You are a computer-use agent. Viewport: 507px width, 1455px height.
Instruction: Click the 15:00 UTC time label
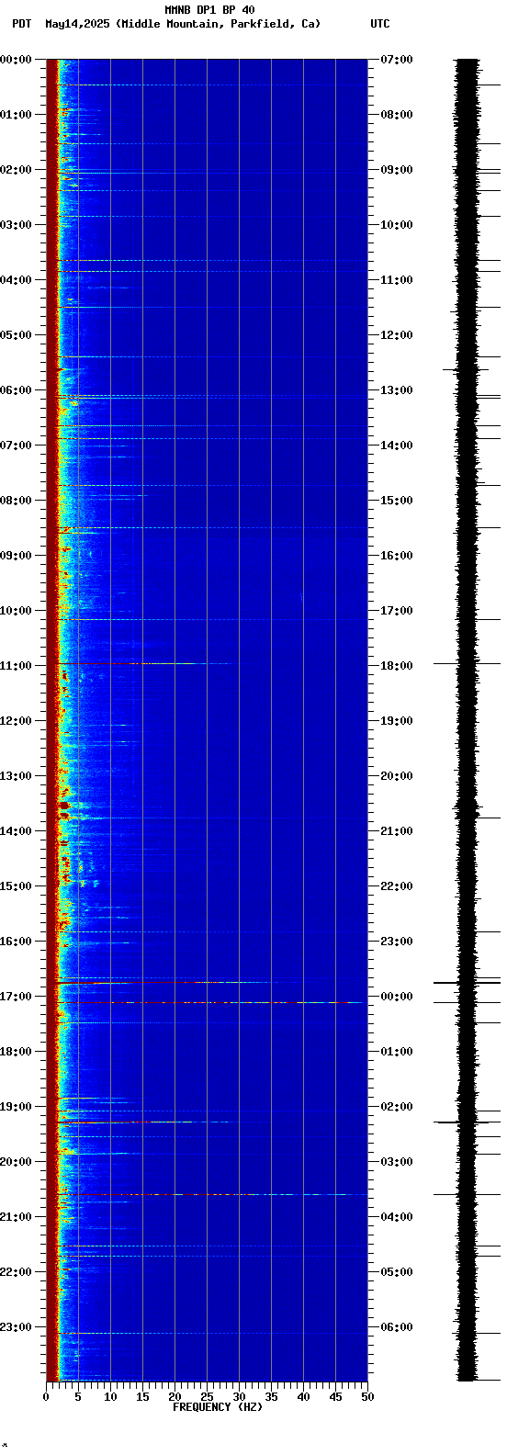tap(397, 501)
